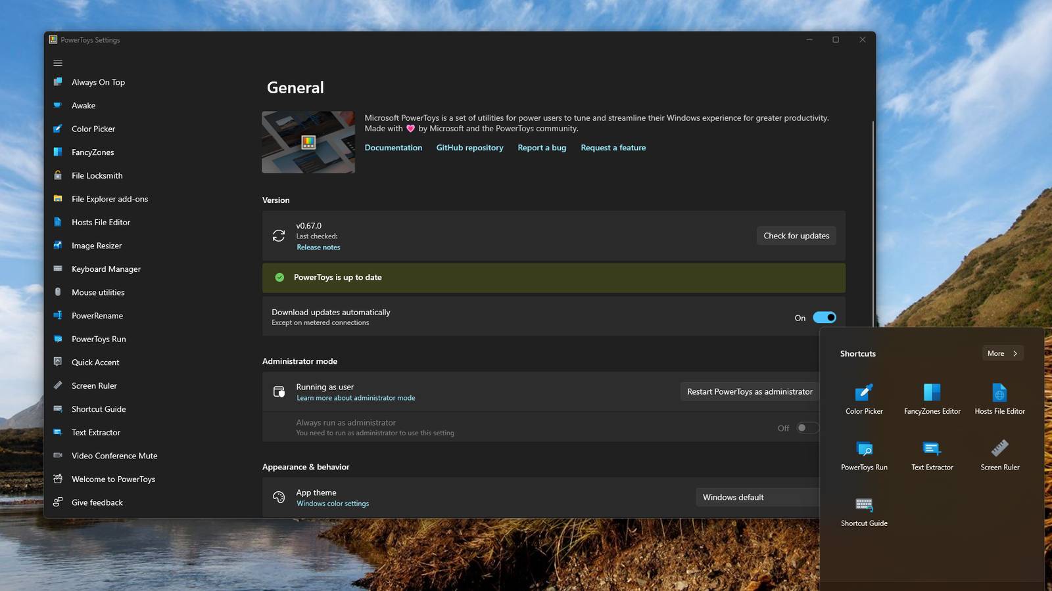Click the Awake sidebar icon
Screen dimensions: 1052x591
[58, 105]
